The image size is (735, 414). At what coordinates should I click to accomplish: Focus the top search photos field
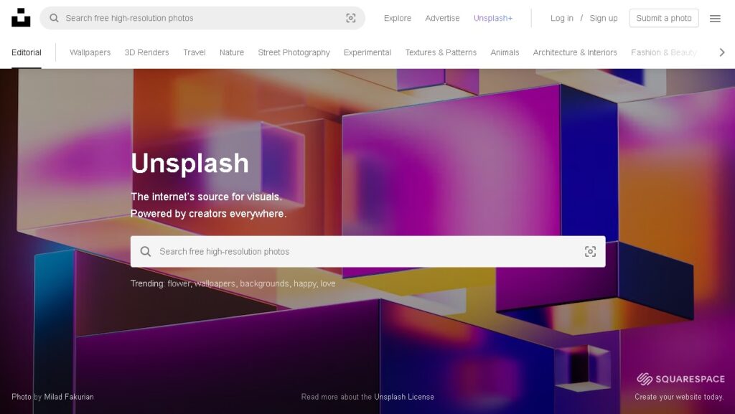tap(202, 18)
